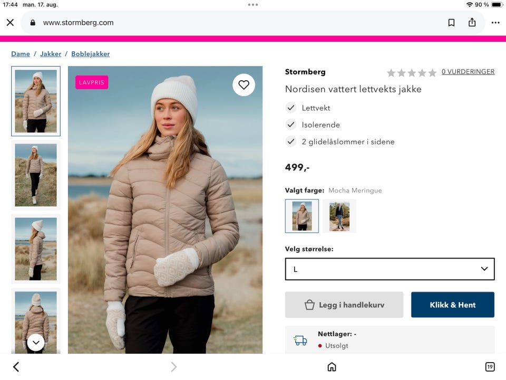Open the 0 Vurderinger reviews link
This screenshot has height=380, width=506.
pyautogui.click(x=468, y=72)
